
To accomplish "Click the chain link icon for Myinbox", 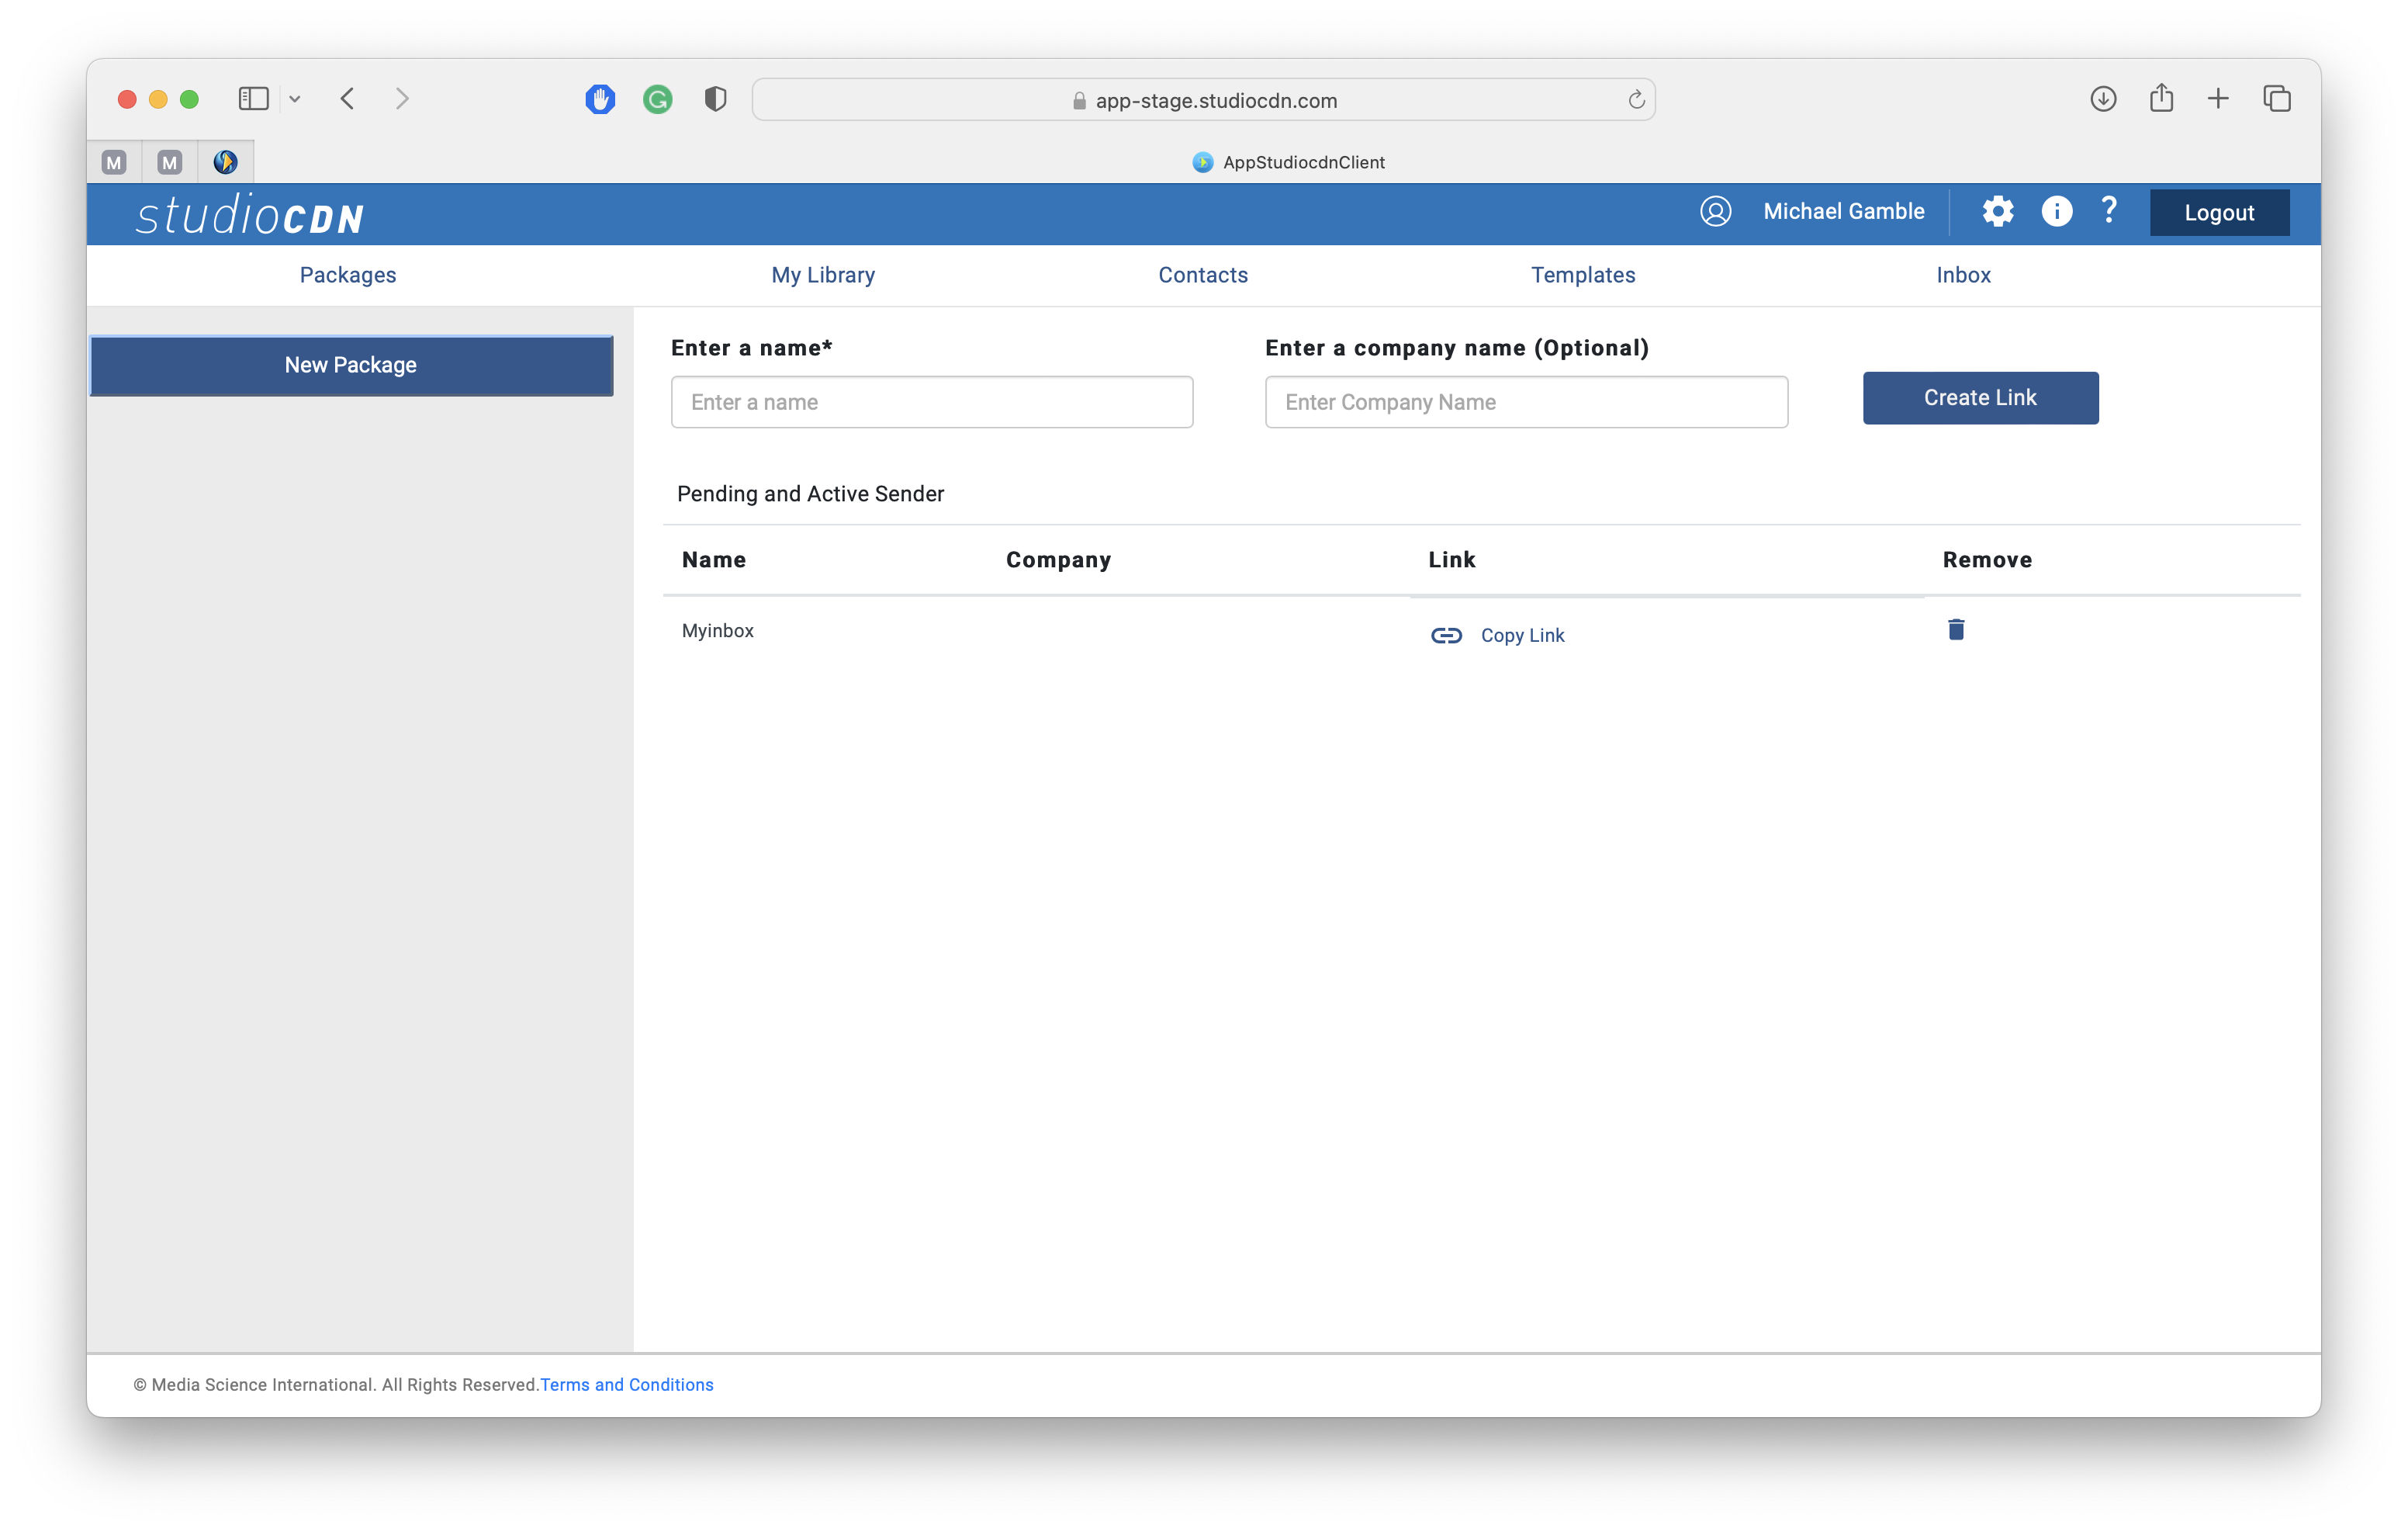I will click(x=1446, y=636).
